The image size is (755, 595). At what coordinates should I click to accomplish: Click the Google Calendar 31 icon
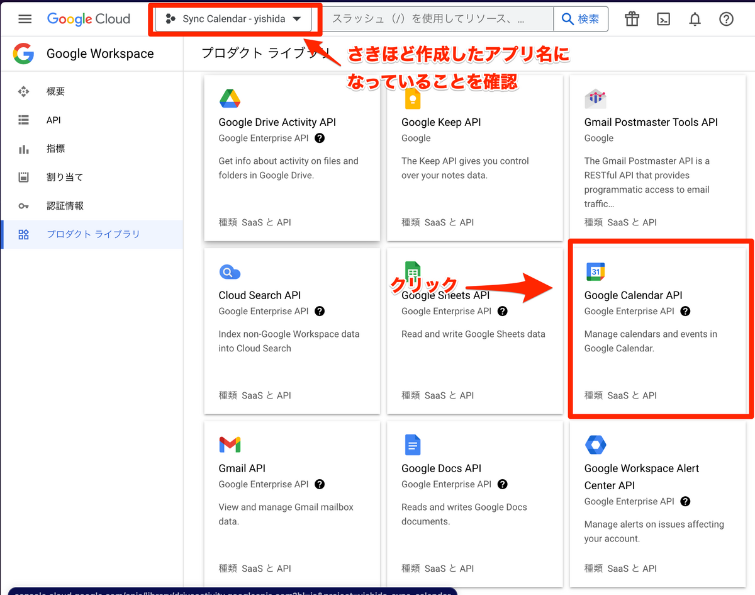595,271
